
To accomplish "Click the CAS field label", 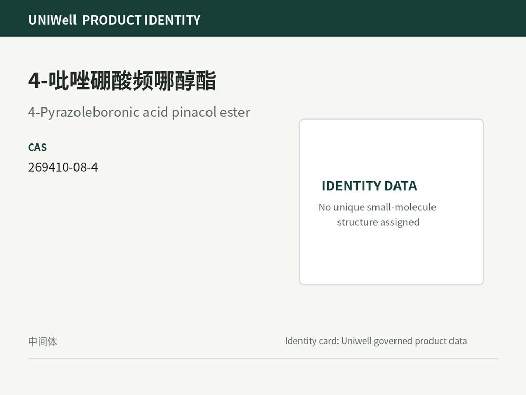I will pyautogui.click(x=37, y=147).
